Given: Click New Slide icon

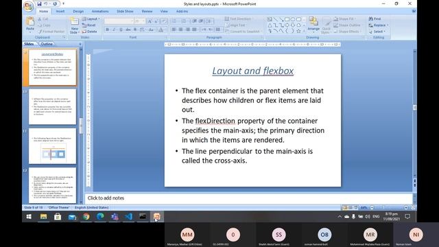Looking at the screenshot, I should pyautogui.click(x=74, y=22).
